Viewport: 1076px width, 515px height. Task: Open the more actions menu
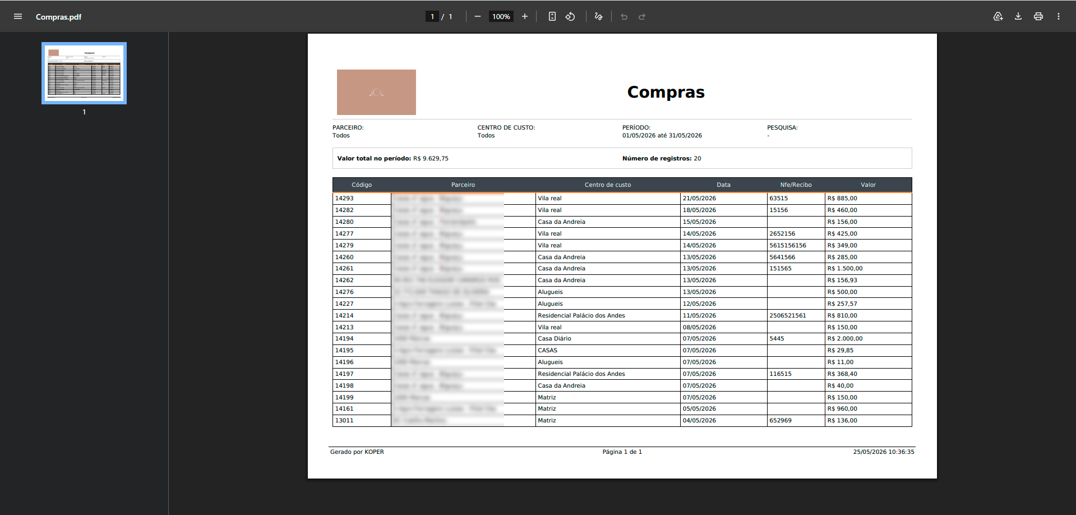pyautogui.click(x=1059, y=17)
